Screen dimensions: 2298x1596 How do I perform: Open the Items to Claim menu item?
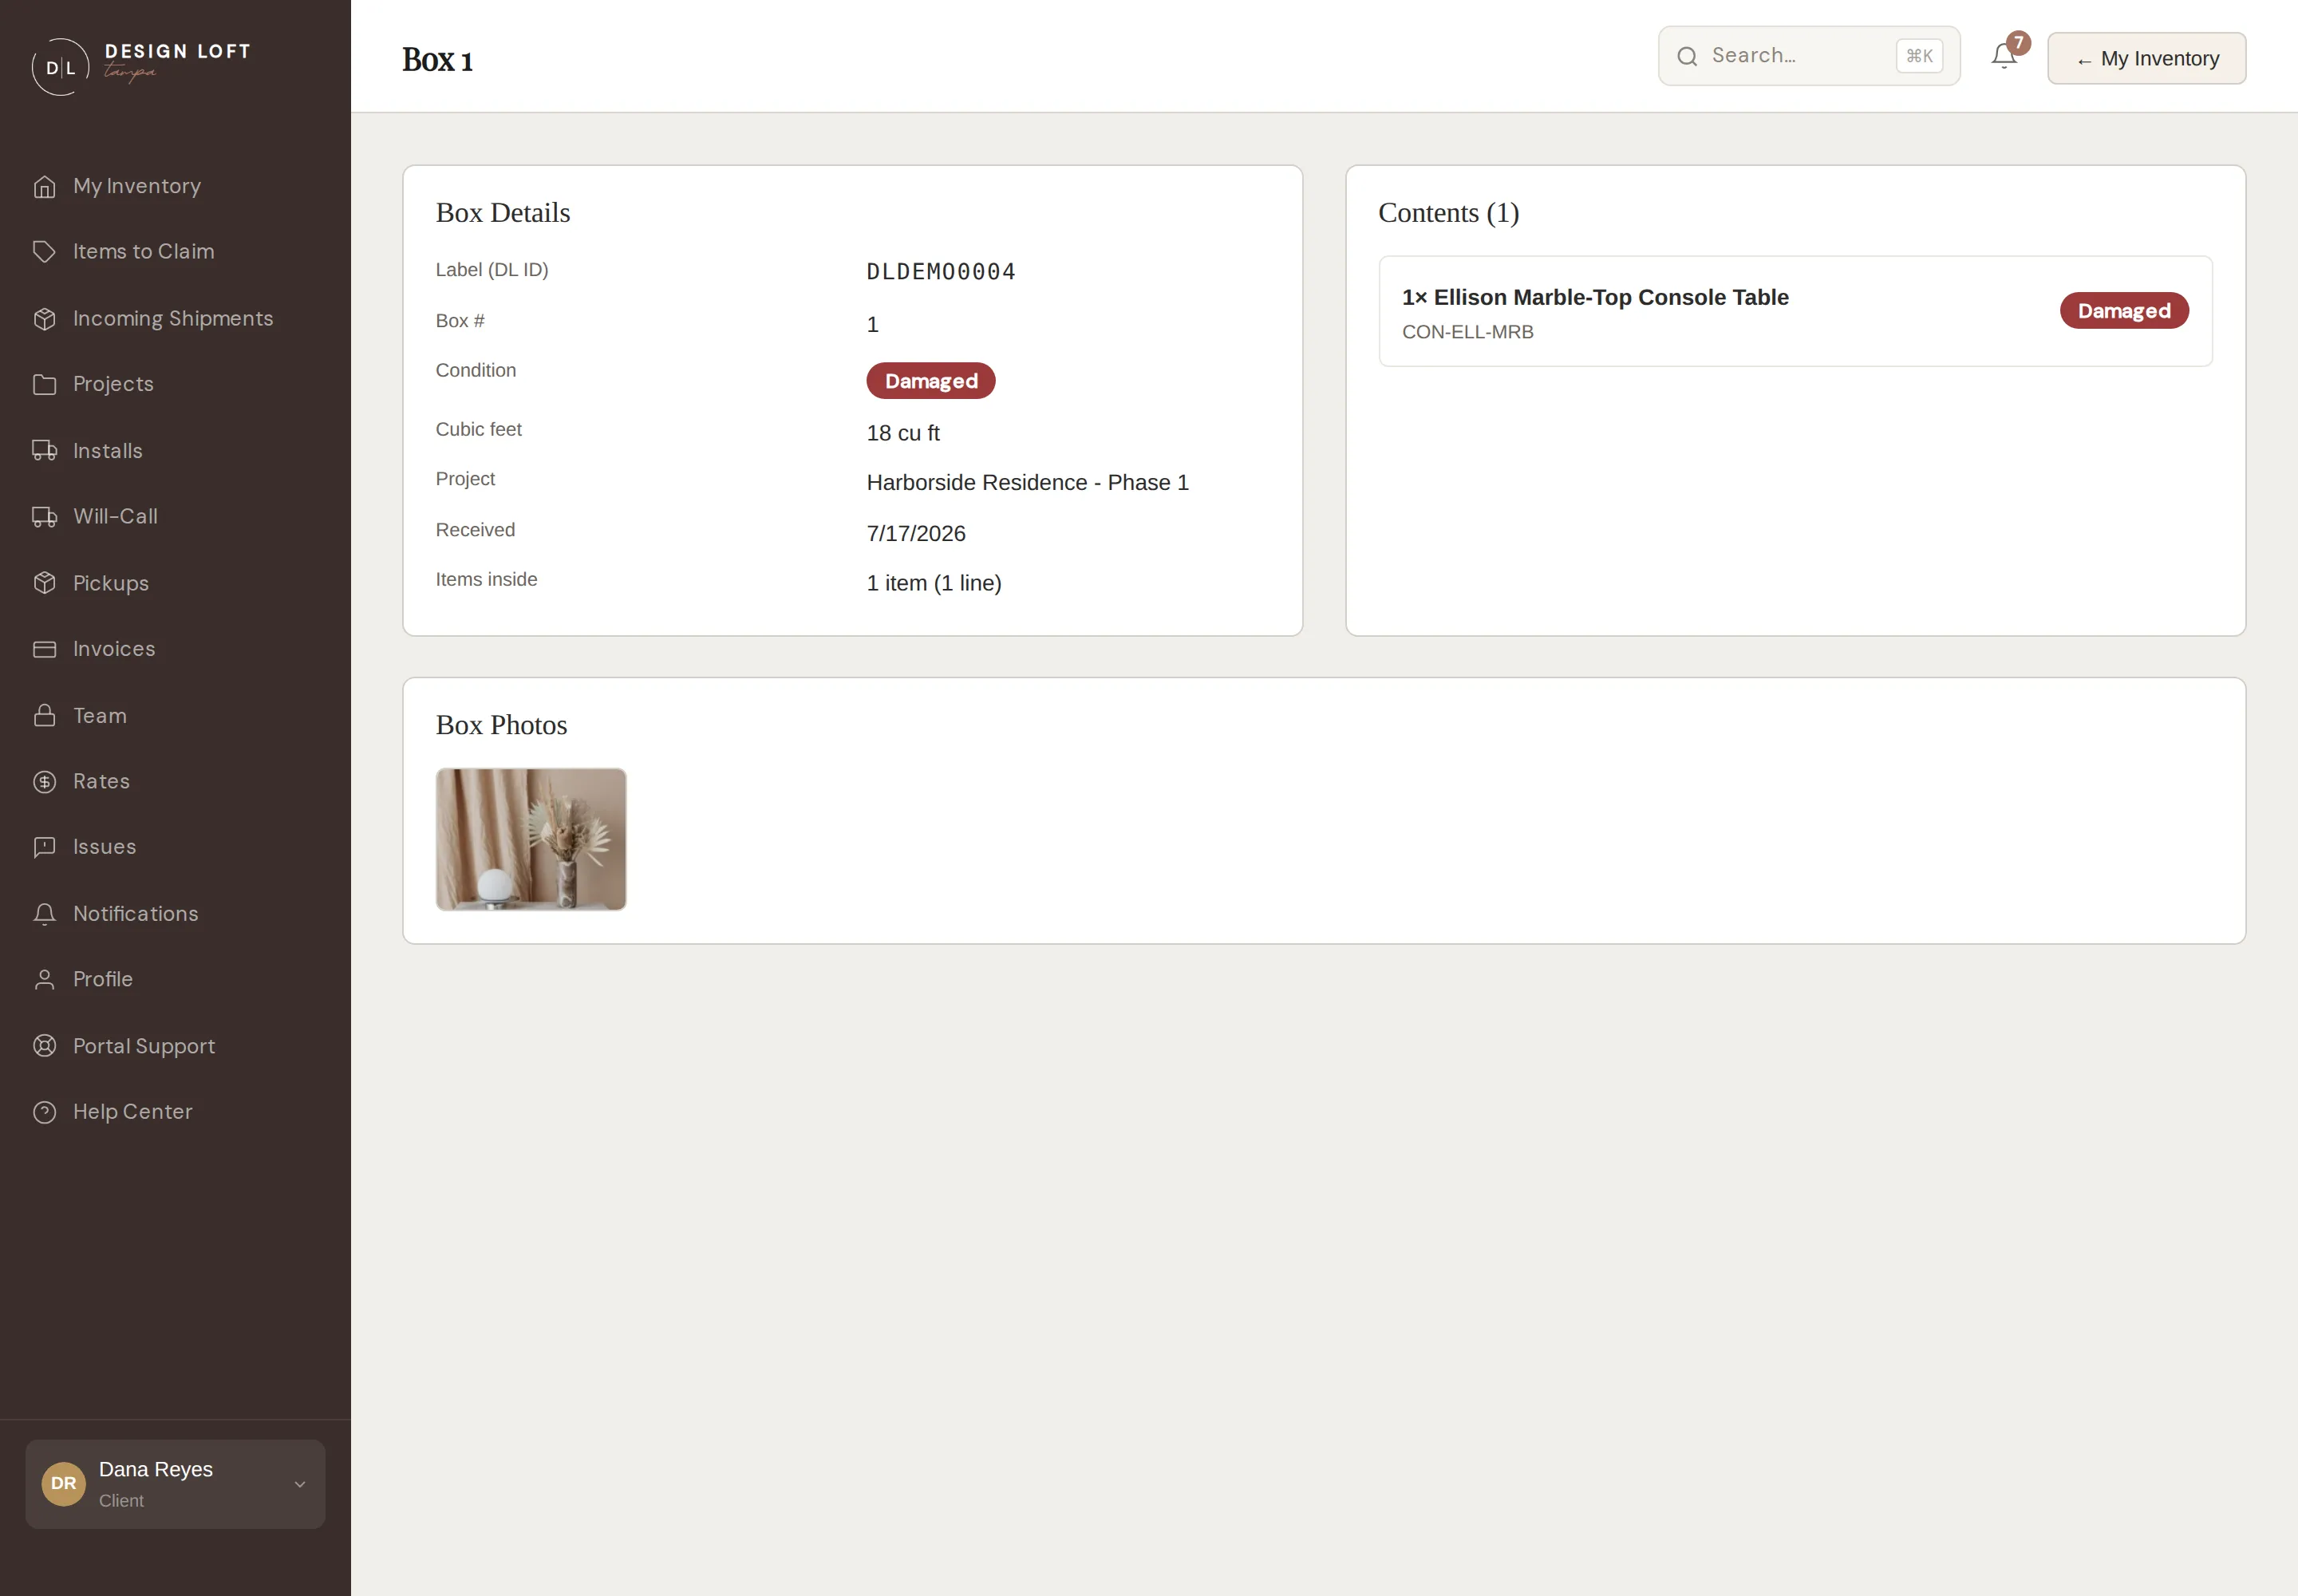(x=143, y=251)
